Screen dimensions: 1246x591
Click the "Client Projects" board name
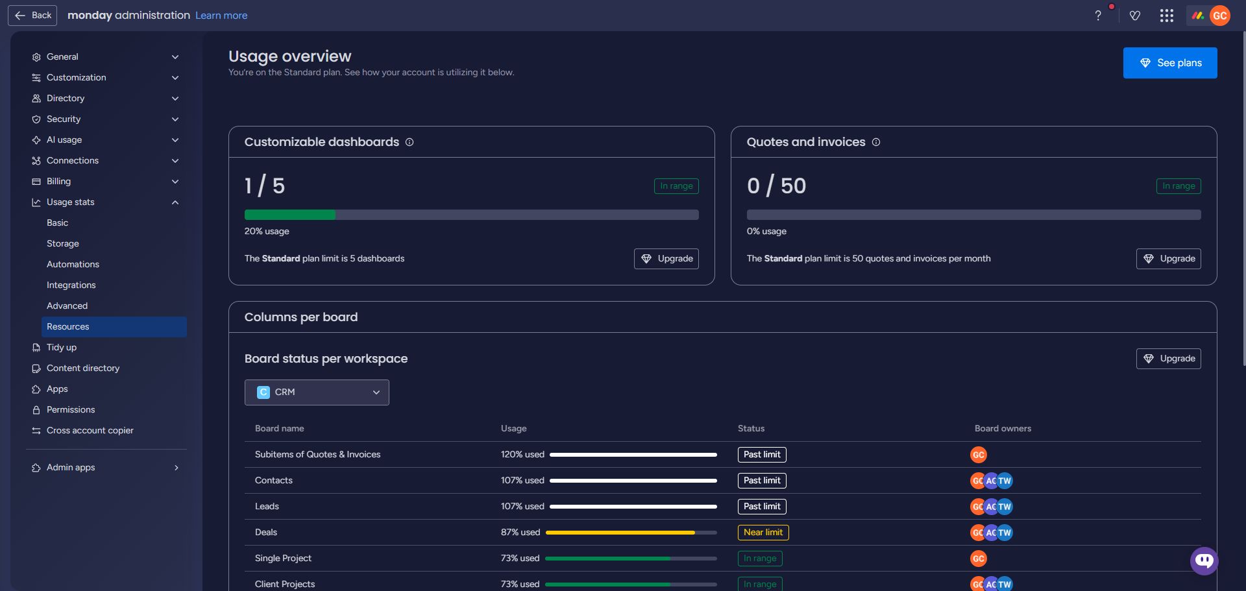(285, 585)
